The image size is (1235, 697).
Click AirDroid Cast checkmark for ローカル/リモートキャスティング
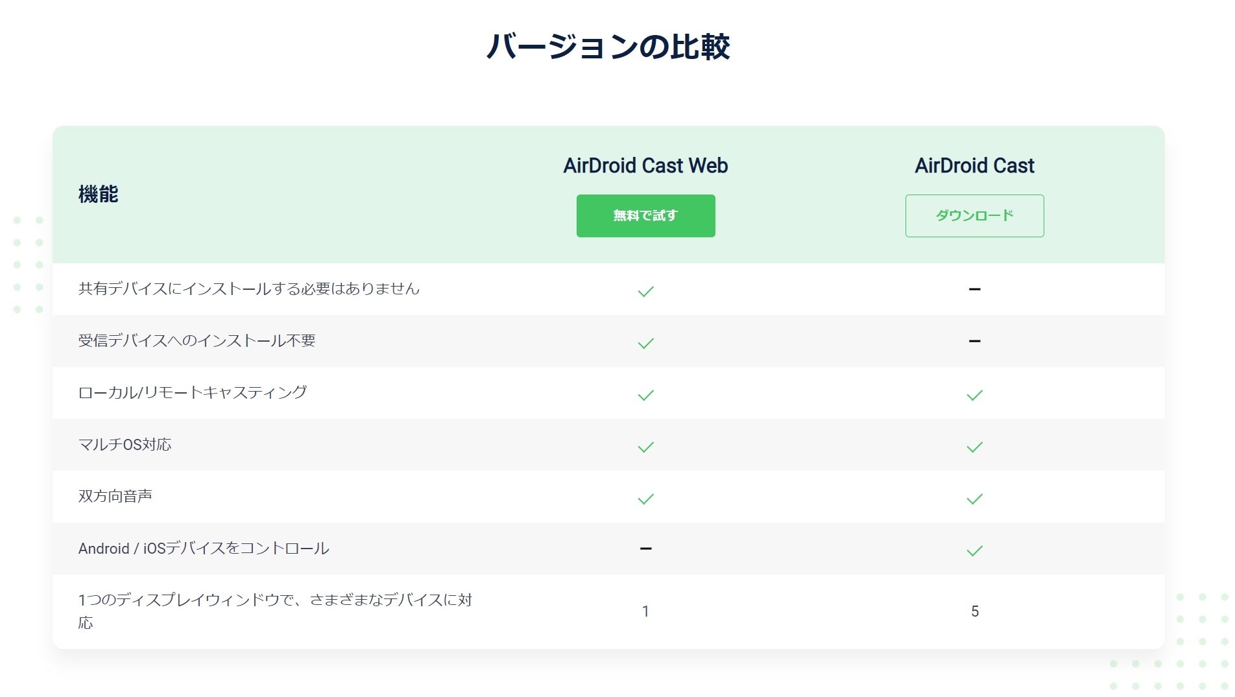click(x=974, y=395)
